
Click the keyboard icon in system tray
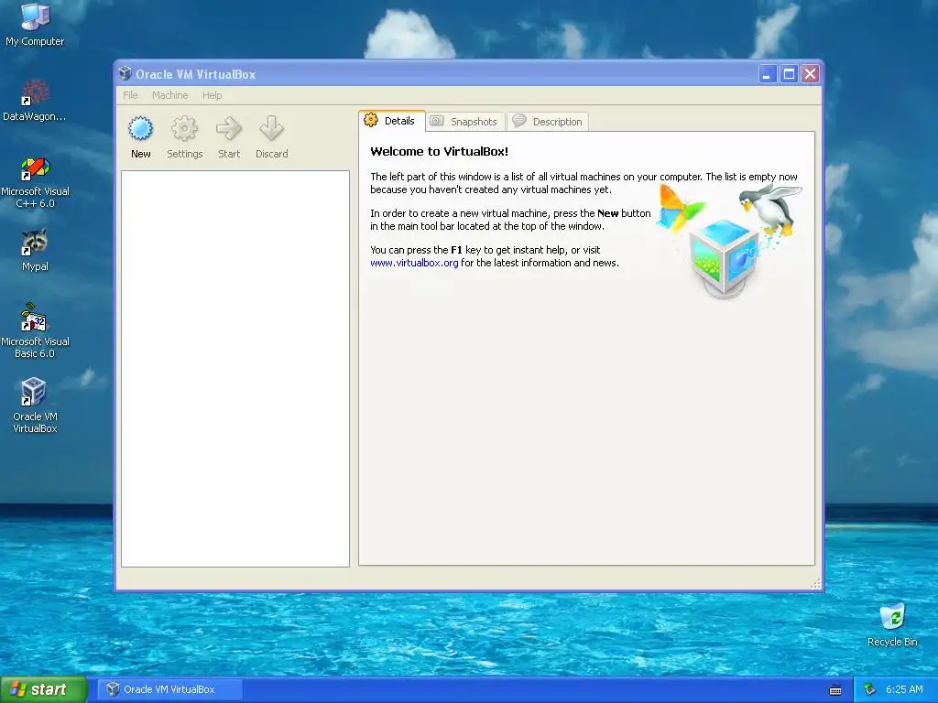(835, 690)
